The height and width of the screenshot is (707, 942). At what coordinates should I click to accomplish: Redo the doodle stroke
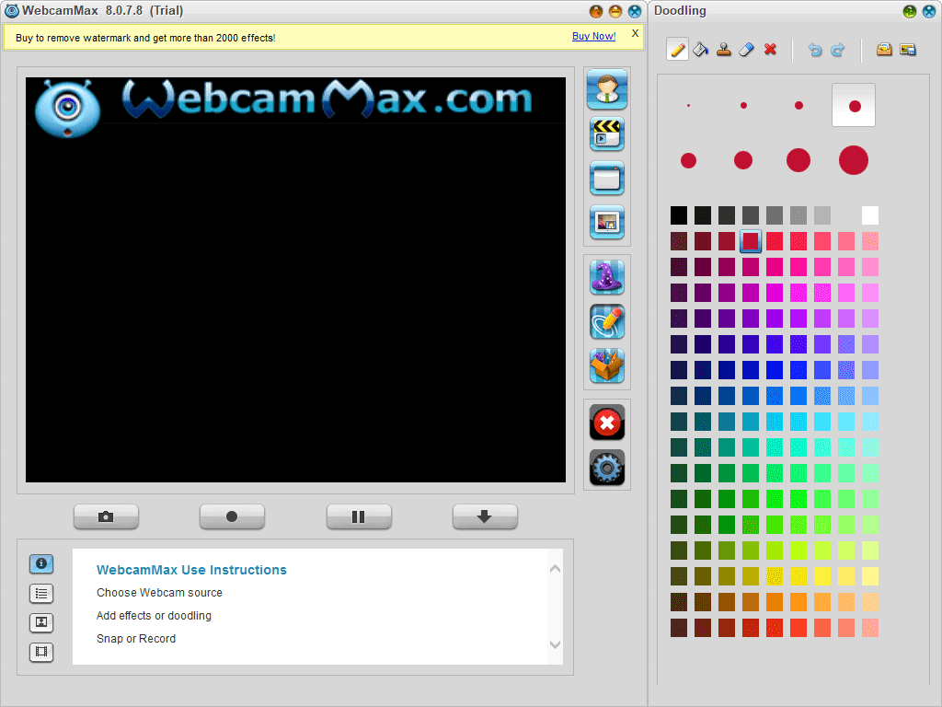(837, 50)
